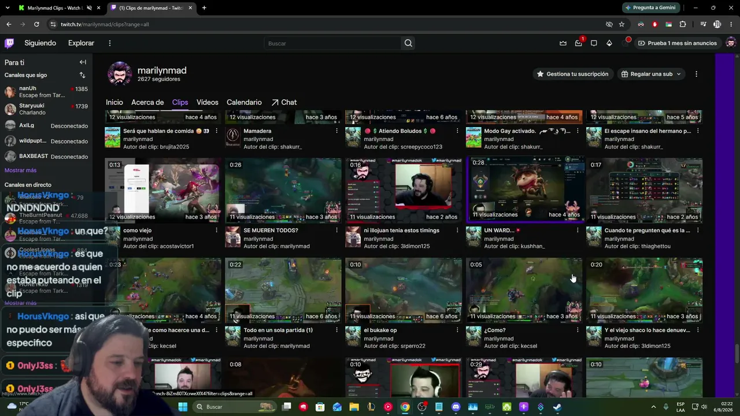
Task: Expand the Regalar una sub dropdown arrow
Action: tap(679, 74)
